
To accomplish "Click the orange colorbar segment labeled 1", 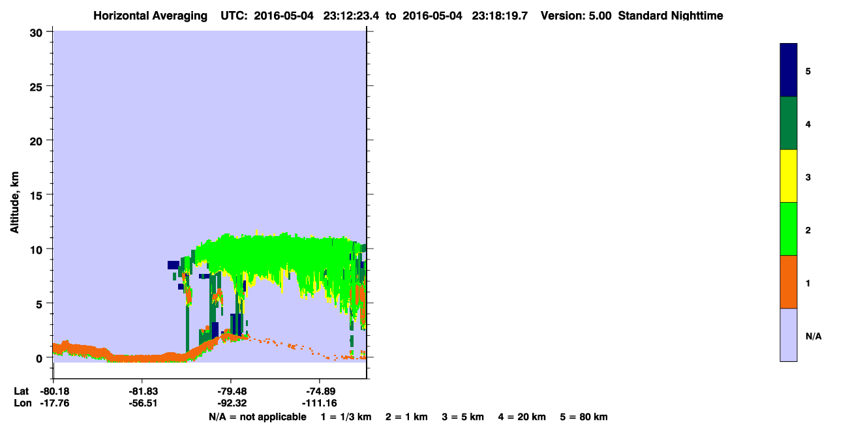I will click(x=789, y=282).
